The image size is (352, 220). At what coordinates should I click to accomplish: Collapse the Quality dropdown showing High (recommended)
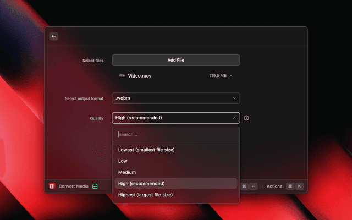(176, 118)
